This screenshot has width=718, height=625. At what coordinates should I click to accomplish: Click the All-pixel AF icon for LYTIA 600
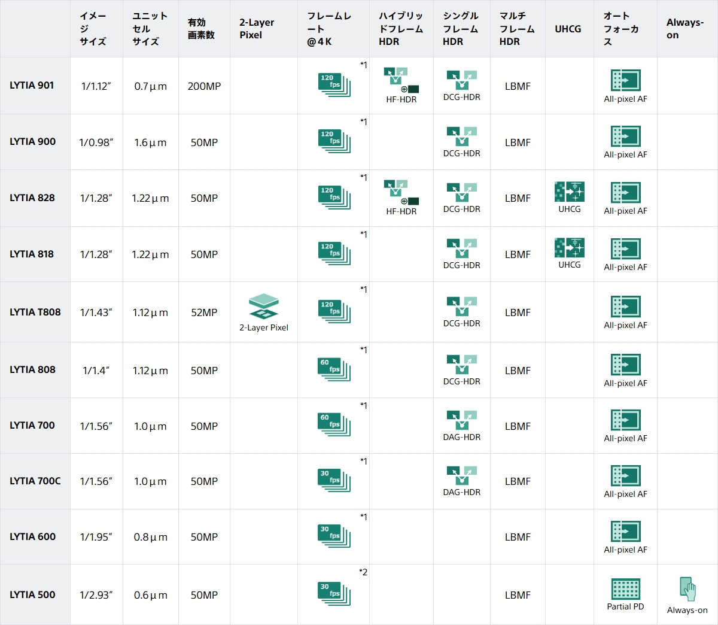(625, 532)
